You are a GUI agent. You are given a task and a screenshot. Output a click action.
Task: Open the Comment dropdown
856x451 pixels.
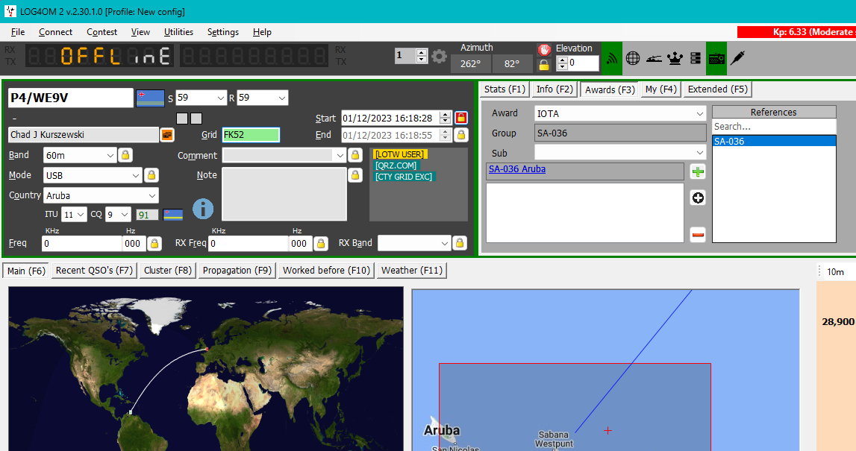coord(340,155)
